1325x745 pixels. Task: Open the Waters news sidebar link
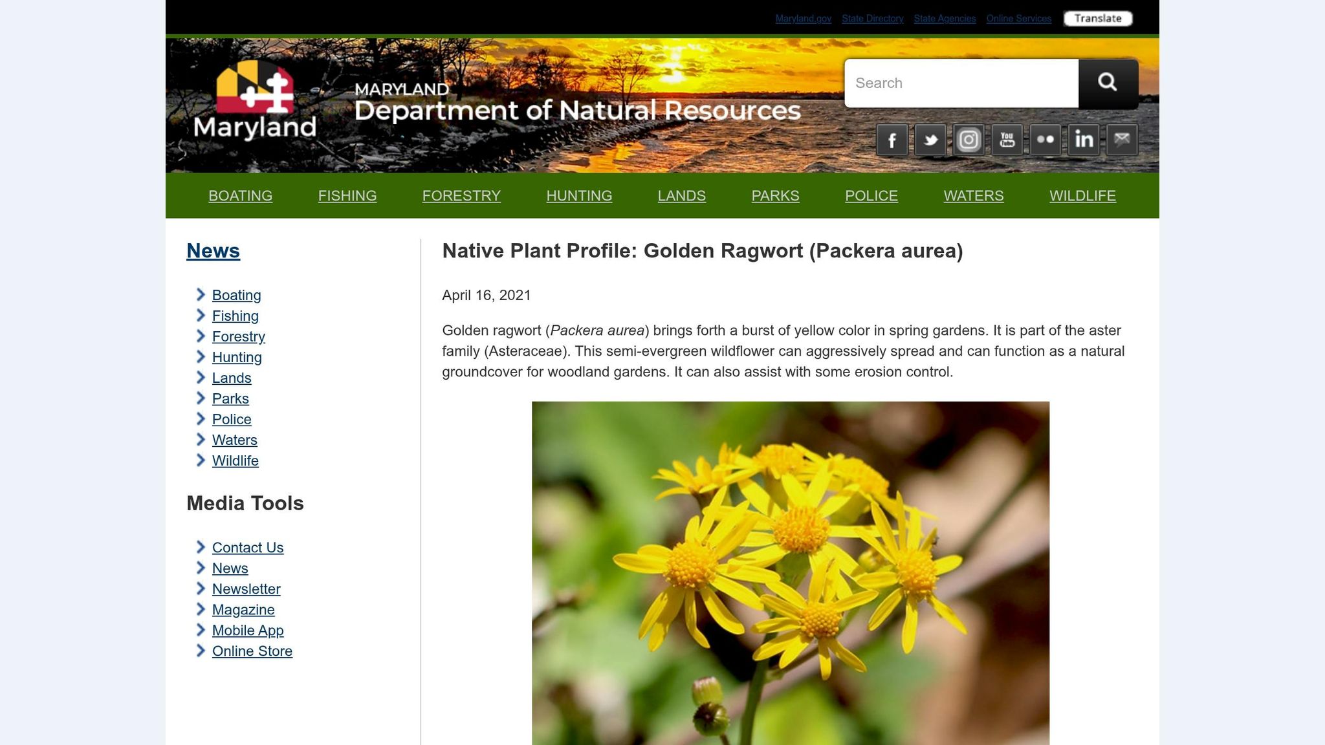(234, 440)
